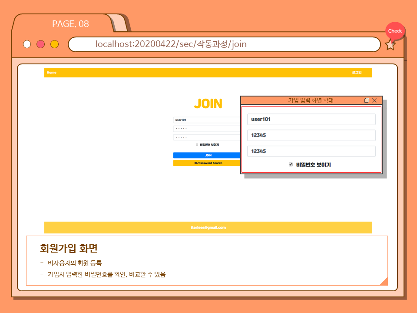Click the yellow circle window dot
The width and height of the screenshot is (417, 313).
click(54, 44)
